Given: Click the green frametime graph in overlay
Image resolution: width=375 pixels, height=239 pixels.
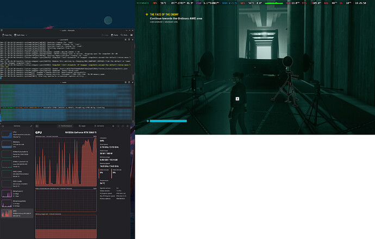Looking at the screenshot, I should click(274, 3).
